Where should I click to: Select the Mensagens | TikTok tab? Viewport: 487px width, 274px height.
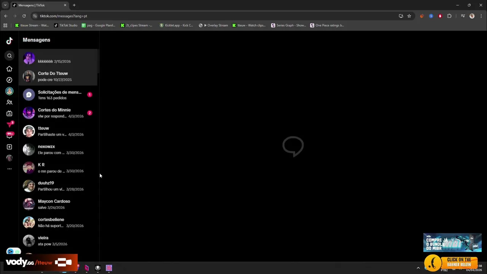[40, 5]
